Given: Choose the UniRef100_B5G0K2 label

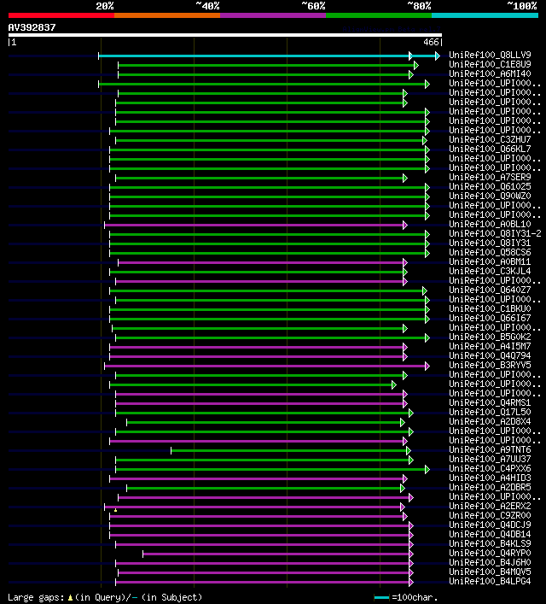Looking at the screenshot, I should tap(490, 337).
